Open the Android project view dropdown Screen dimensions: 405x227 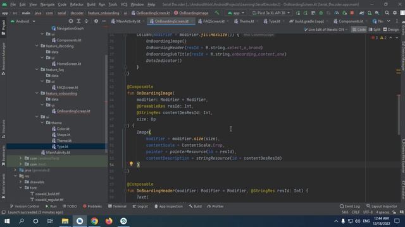[23, 21]
